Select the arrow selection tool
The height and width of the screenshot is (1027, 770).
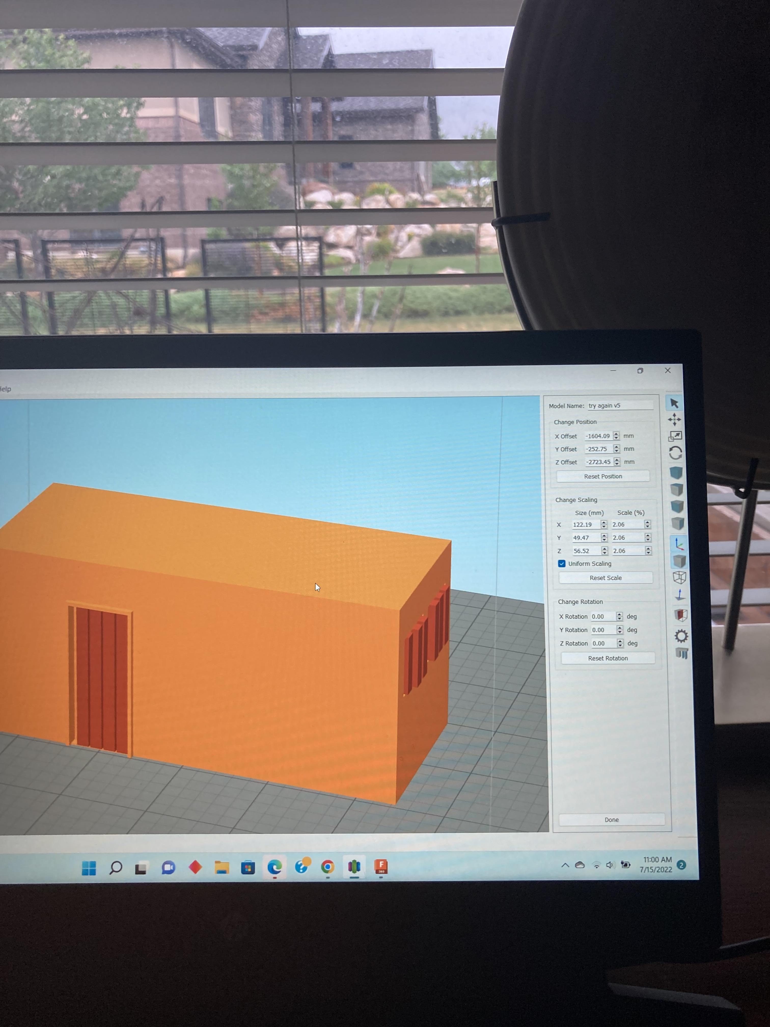[674, 403]
